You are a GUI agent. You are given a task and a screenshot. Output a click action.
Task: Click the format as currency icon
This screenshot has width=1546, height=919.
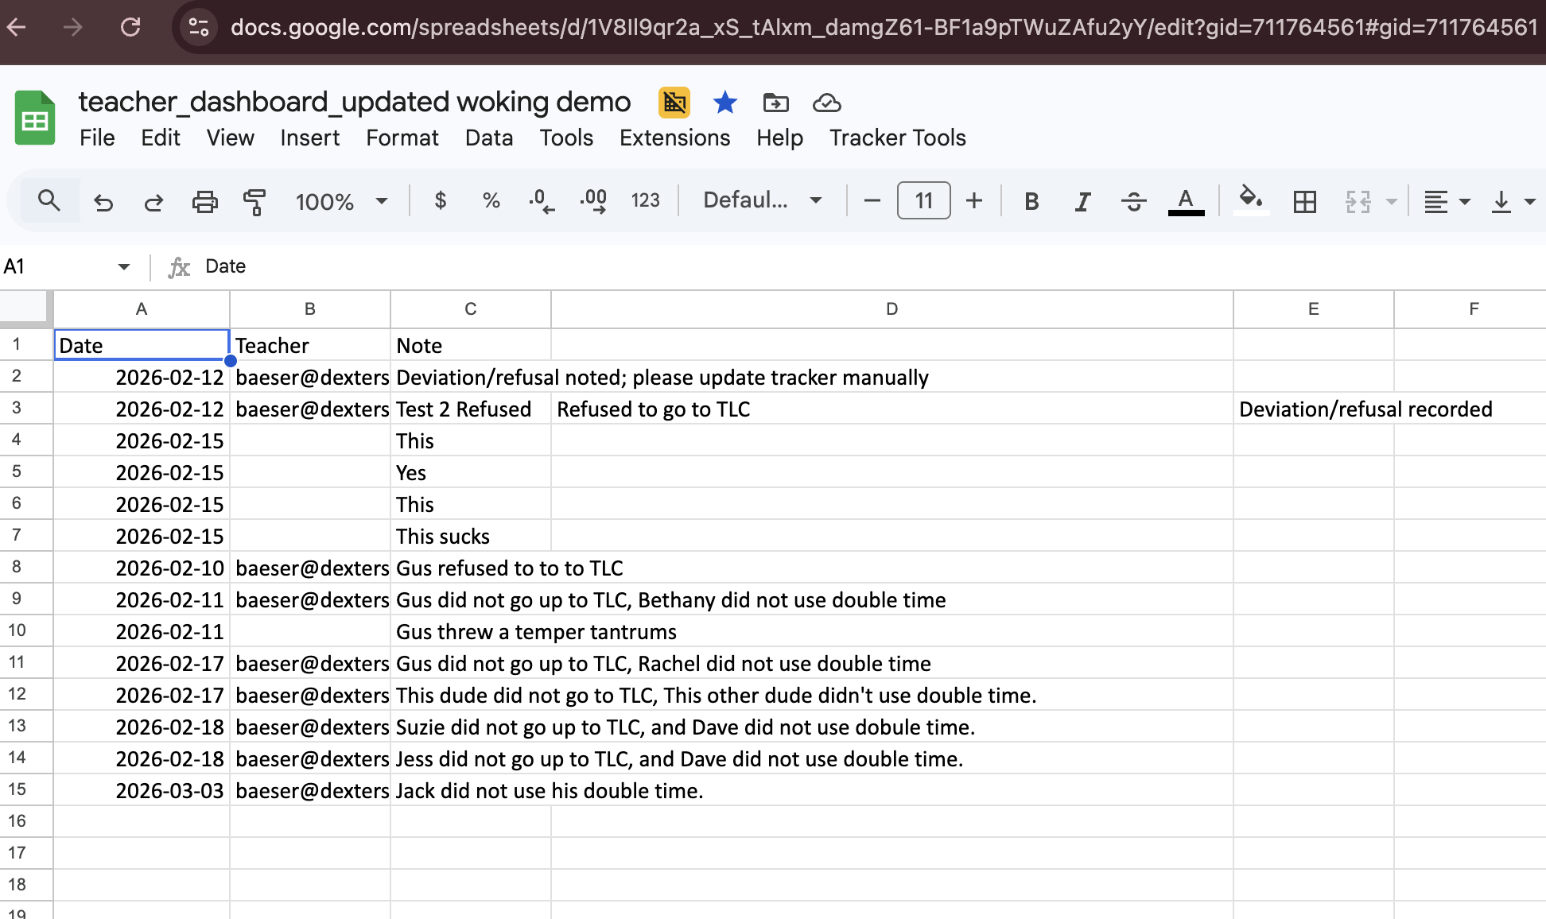coord(441,201)
